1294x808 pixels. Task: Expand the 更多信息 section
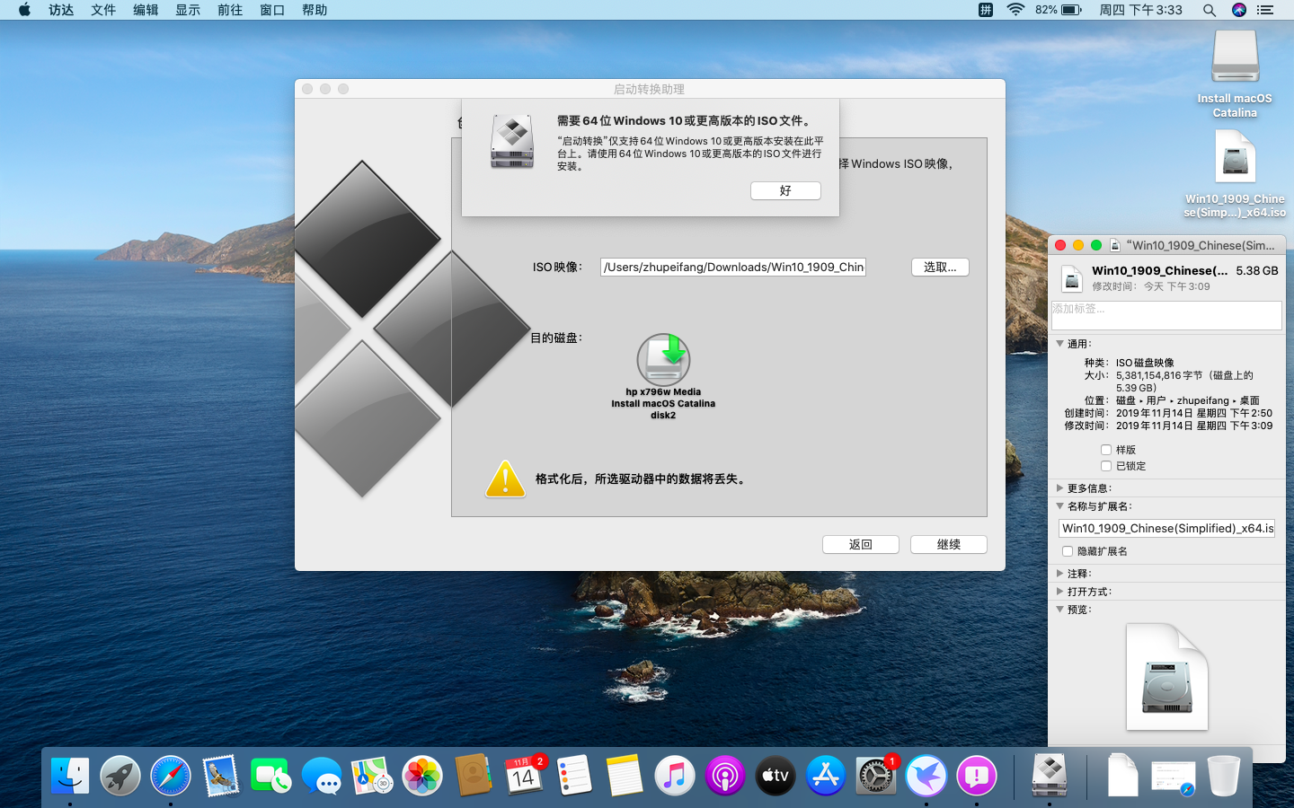pos(1060,488)
